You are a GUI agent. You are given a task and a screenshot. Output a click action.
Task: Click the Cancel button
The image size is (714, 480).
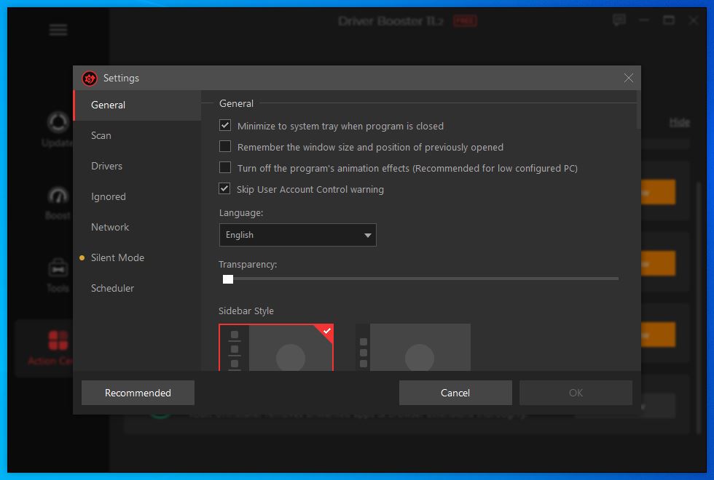(x=455, y=393)
